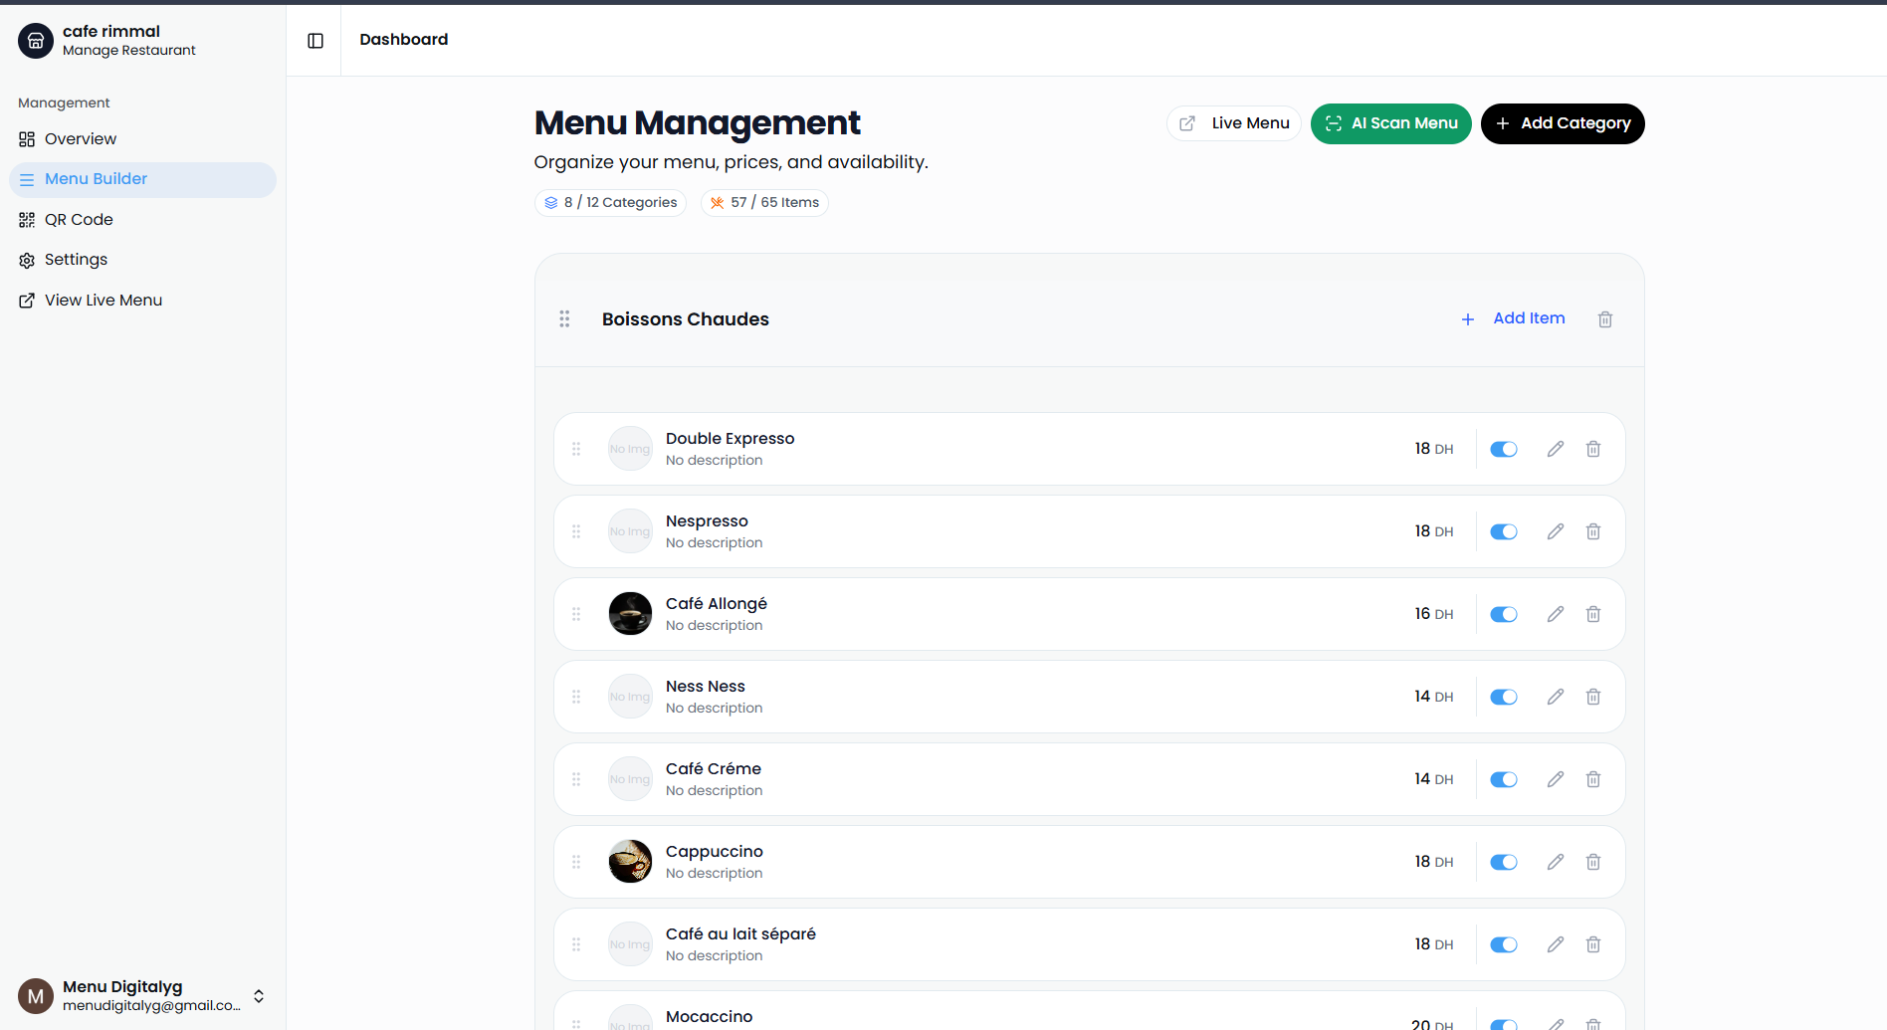1887x1030 pixels.
Task: Delete the Ness Ness item
Action: click(1593, 697)
